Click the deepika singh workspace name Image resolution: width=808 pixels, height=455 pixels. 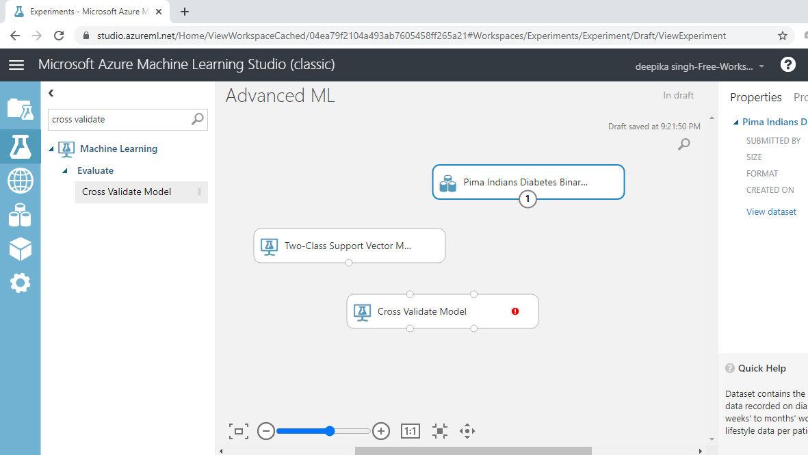tap(694, 66)
